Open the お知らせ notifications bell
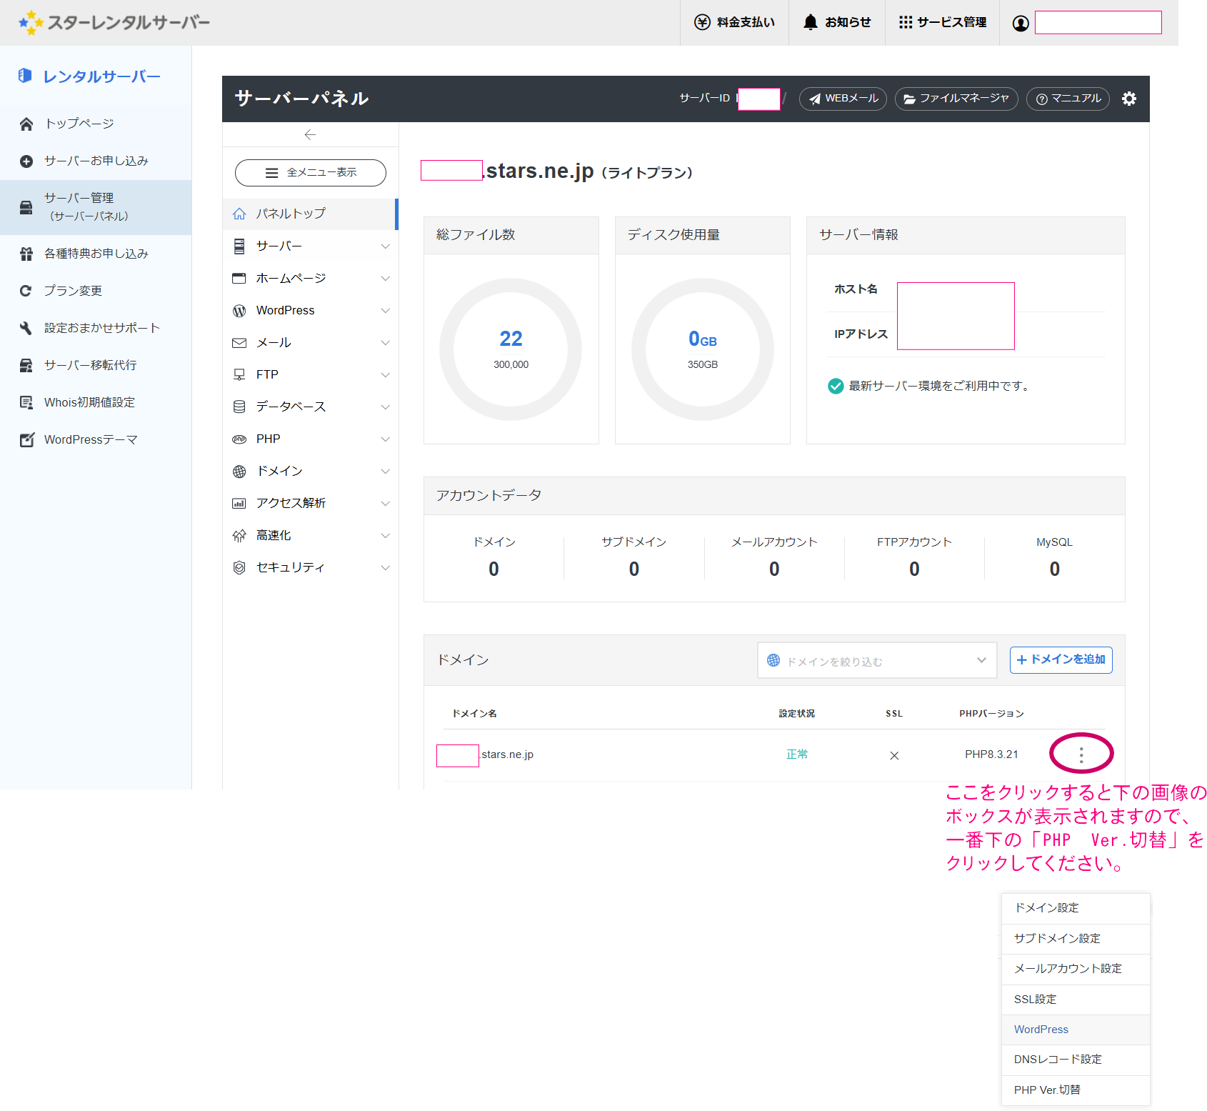 (836, 22)
